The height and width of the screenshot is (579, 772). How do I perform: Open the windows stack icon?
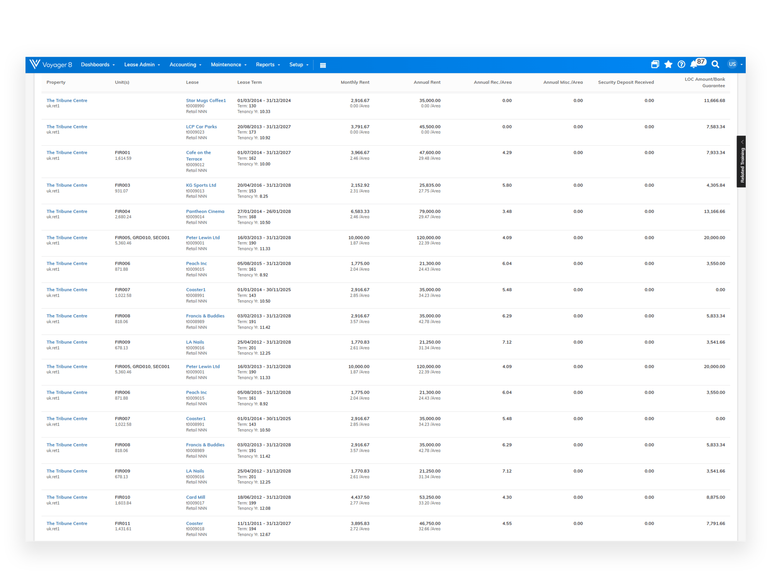tap(655, 64)
